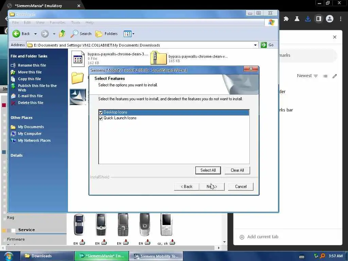
Task: Open My Computer in Other Places
Action: (x=30, y=134)
